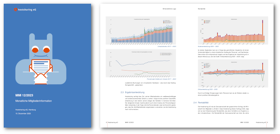The height and width of the screenshot is (134, 280).
Task: Click the hostsharing eG logo icon
Action: coord(16,10)
